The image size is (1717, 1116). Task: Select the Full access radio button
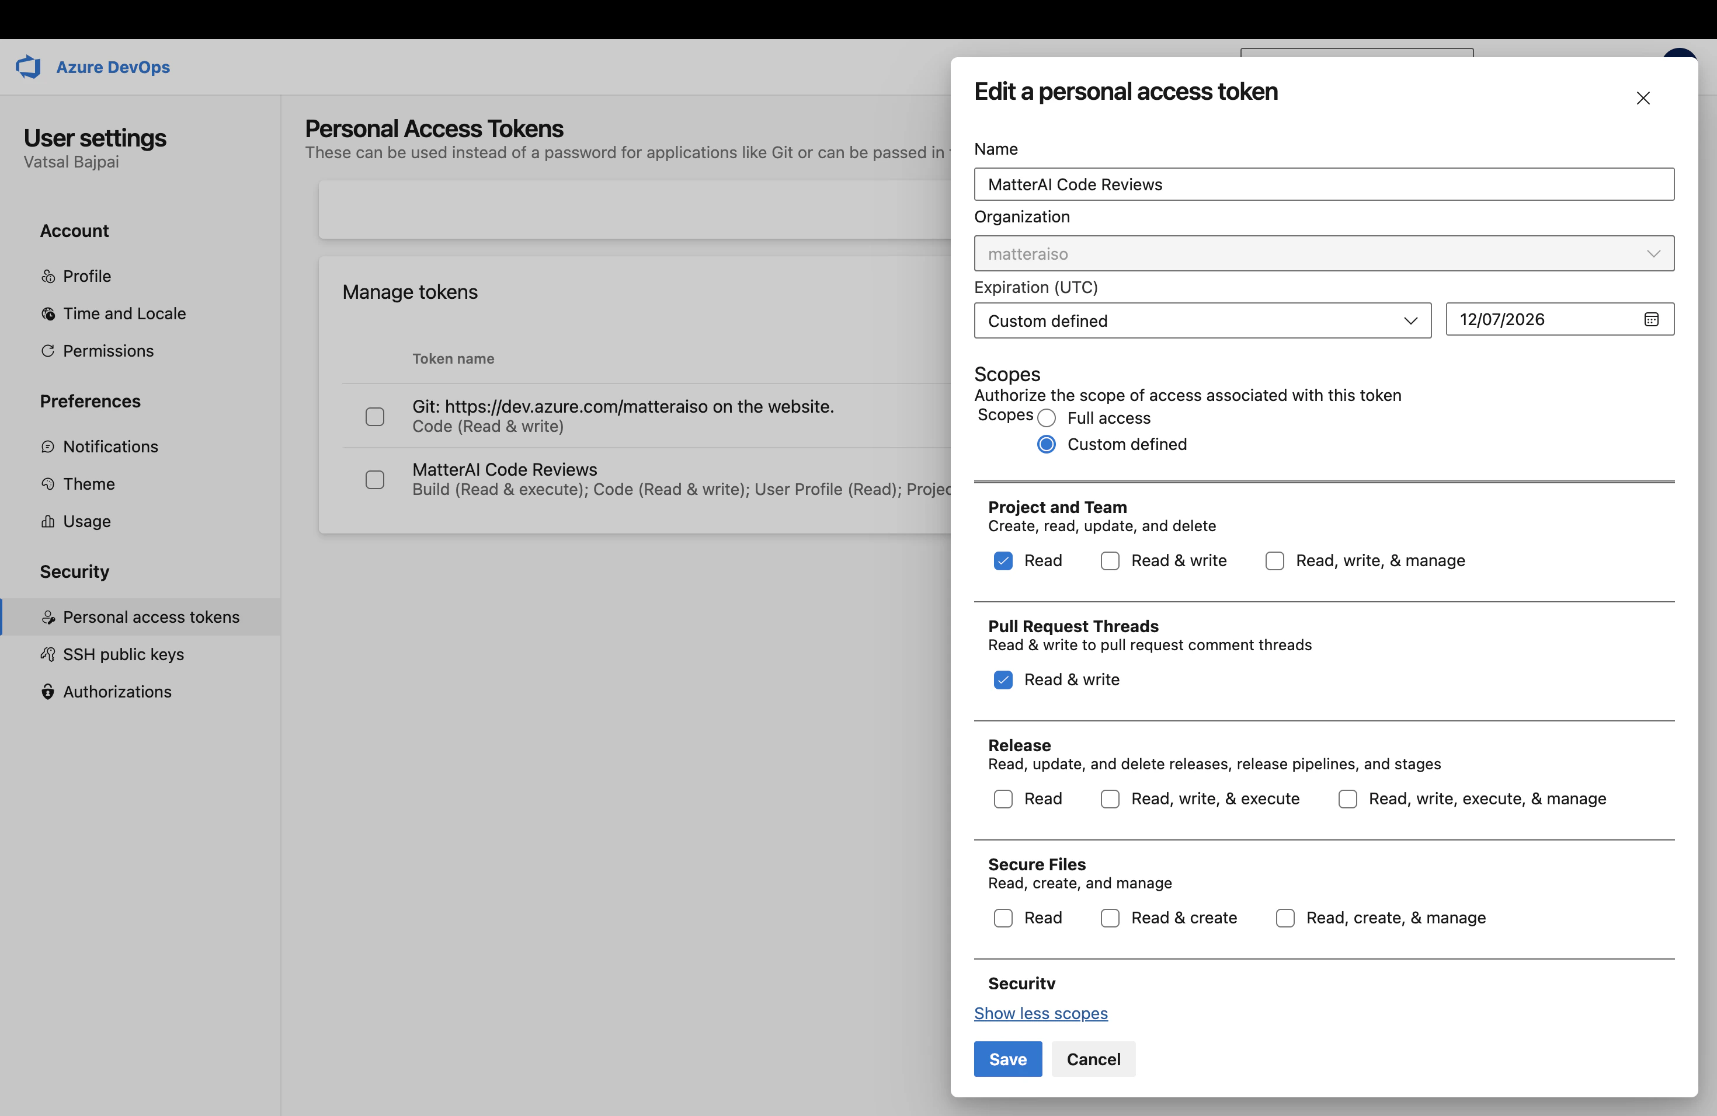click(1047, 417)
